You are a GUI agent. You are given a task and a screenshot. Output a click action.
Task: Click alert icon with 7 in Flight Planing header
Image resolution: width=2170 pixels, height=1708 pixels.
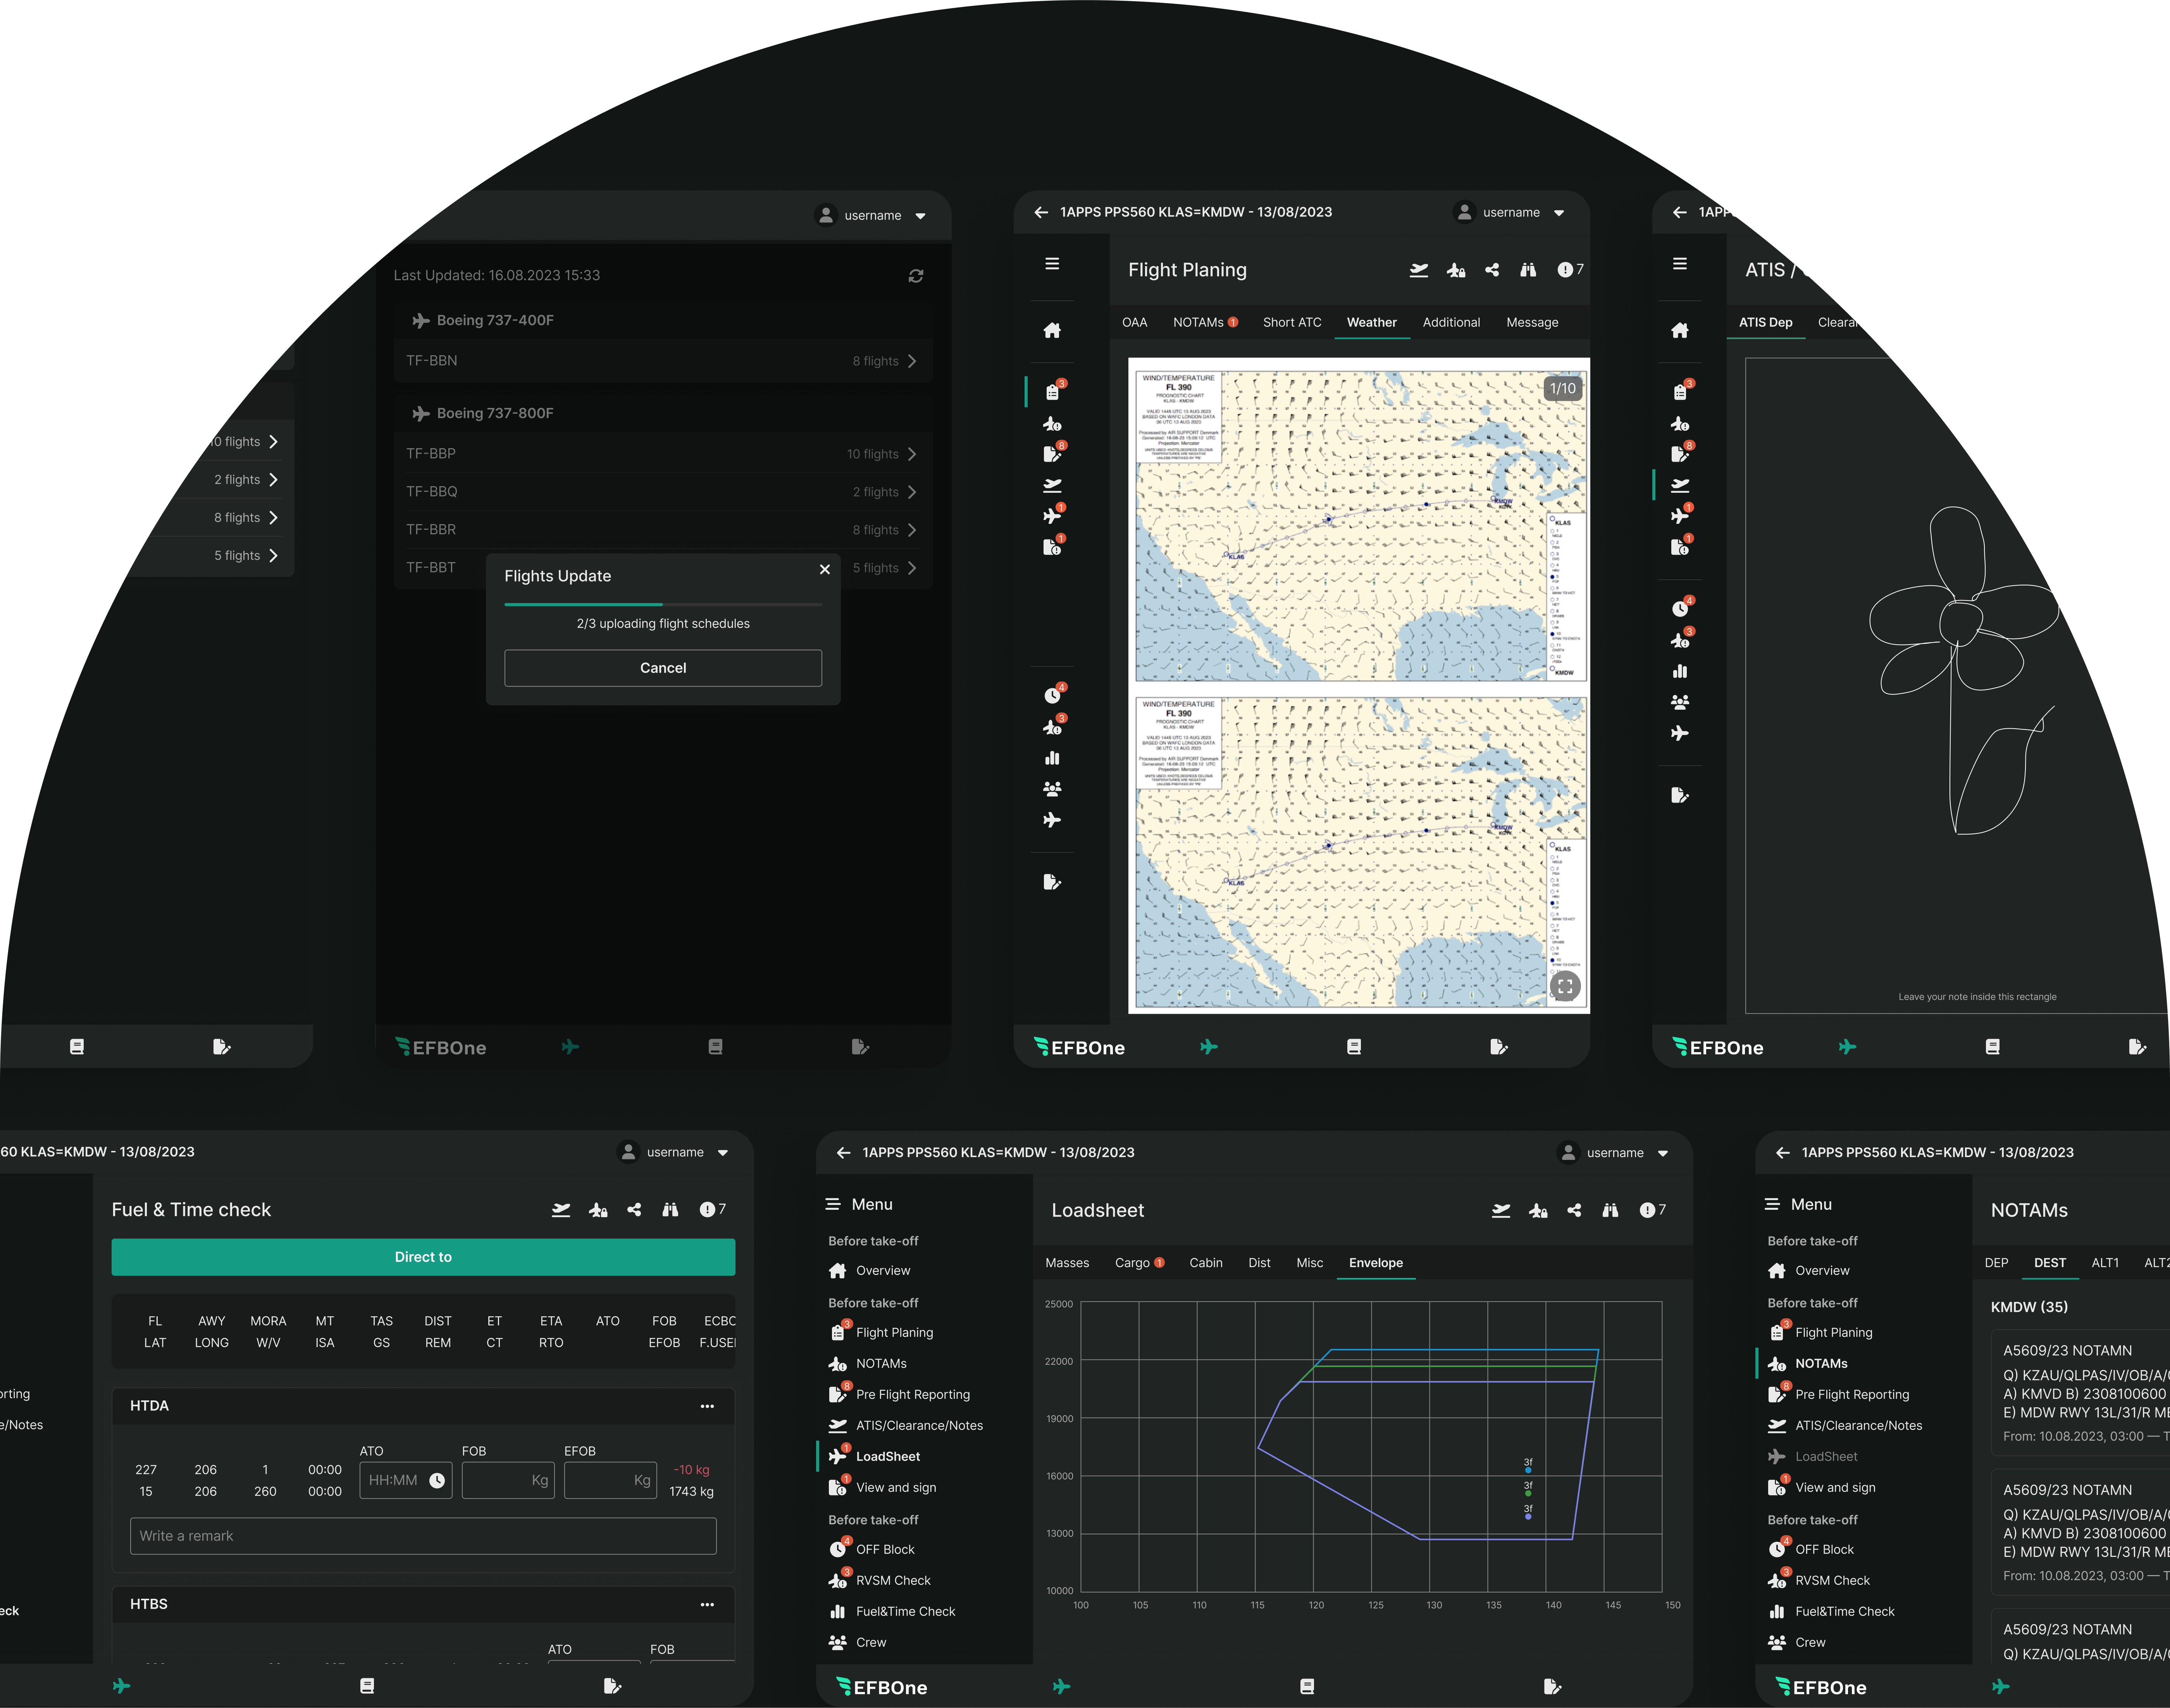pyautogui.click(x=1570, y=270)
